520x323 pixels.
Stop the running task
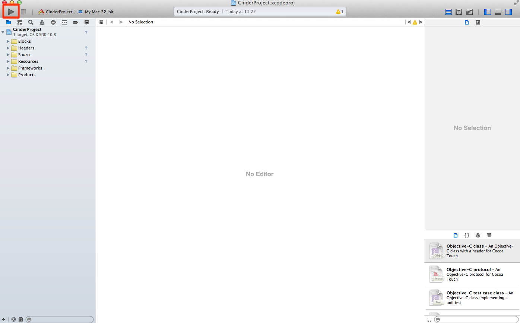coord(23,12)
